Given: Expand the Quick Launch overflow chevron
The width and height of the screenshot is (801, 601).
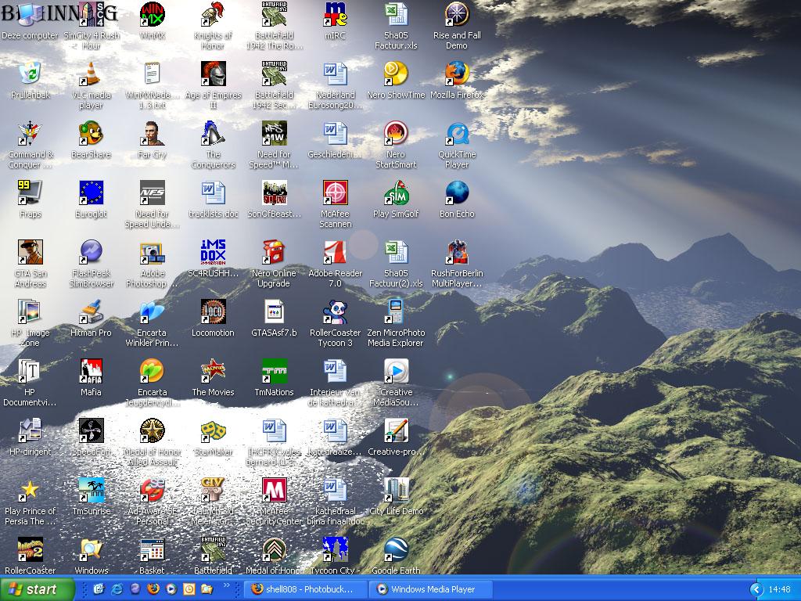Looking at the screenshot, I should coord(228,585).
